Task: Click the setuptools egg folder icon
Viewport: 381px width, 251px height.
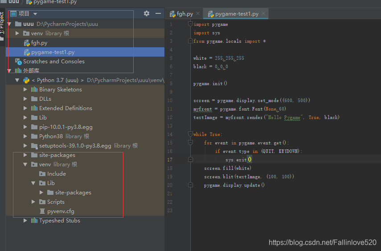Action: pos(34,146)
